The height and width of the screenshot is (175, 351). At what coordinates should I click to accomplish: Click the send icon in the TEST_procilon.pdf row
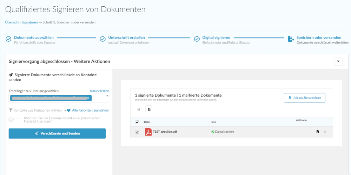coord(325,132)
